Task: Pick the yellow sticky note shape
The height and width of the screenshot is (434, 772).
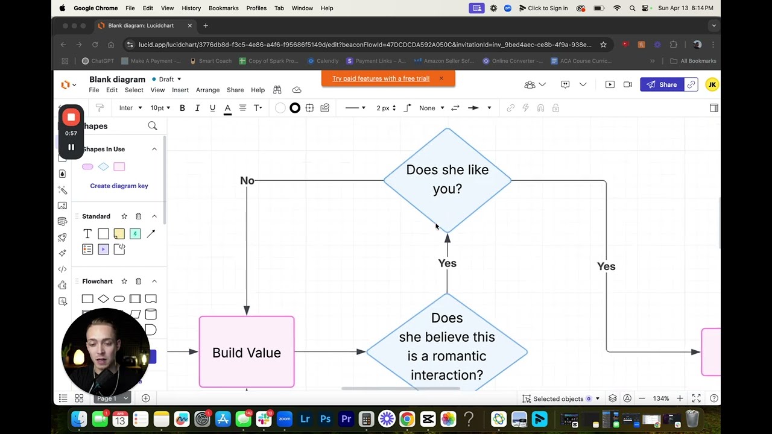Action: 119,234
